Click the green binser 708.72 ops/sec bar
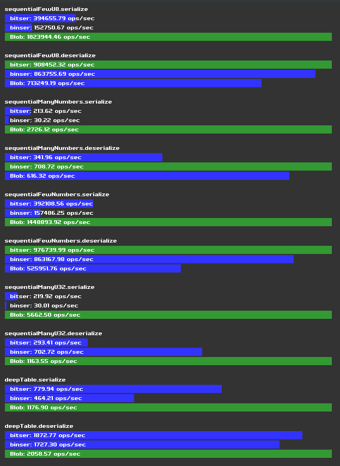The image size is (340, 466). coord(168,167)
